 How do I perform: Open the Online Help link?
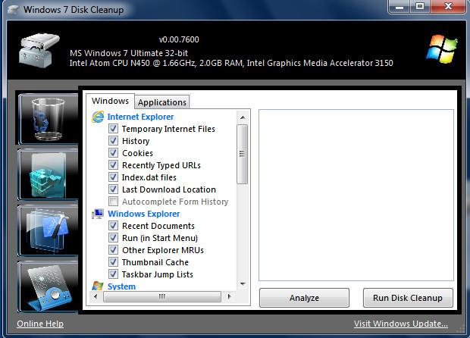coord(40,324)
